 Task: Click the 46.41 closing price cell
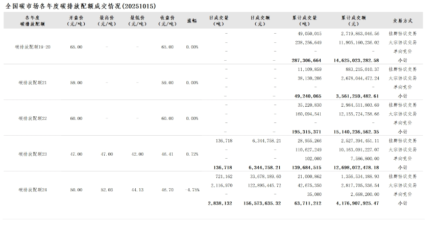pos(167,154)
